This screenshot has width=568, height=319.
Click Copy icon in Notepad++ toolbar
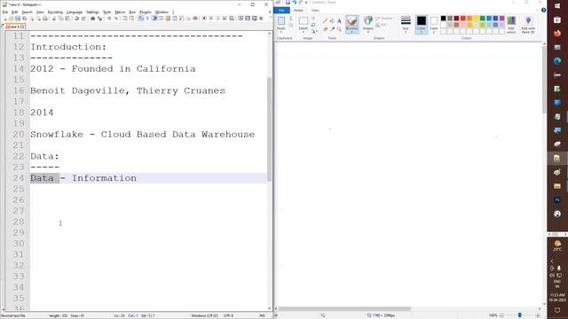coord(61,19)
